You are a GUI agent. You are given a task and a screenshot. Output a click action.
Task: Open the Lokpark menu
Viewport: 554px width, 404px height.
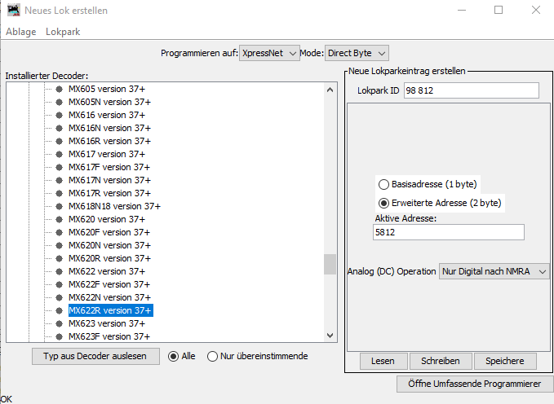(63, 32)
